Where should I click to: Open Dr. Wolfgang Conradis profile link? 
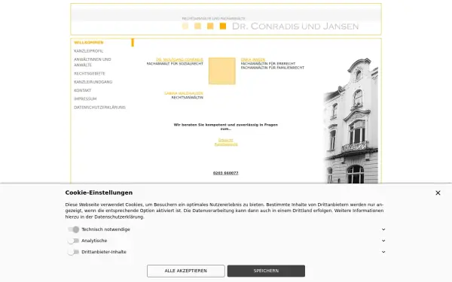[x=179, y=59]
